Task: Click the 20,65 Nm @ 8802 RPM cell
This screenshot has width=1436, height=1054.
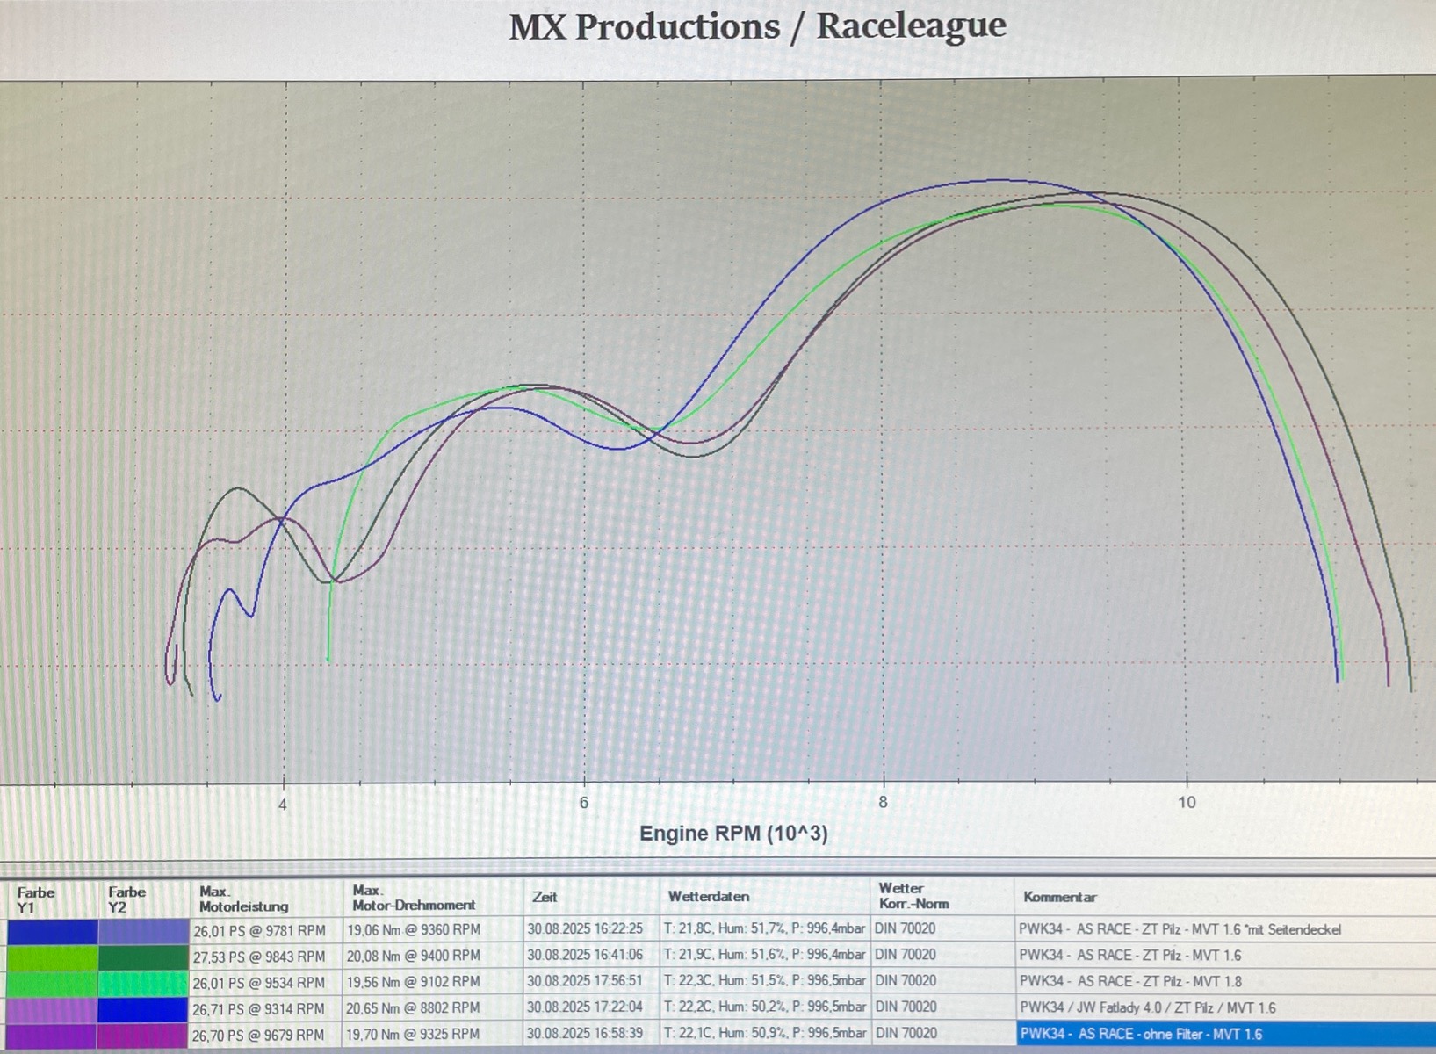Action: point(413,1008)
